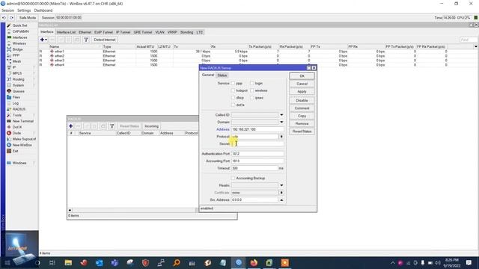Enable the login service checkbox
Image resolution: width=479 pixels, height=269 pixels.
pos(252,83)
